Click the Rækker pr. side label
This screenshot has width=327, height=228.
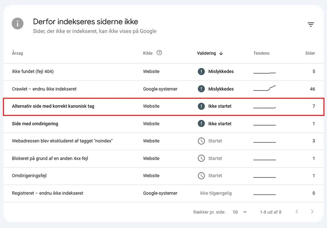click(209, 212)
